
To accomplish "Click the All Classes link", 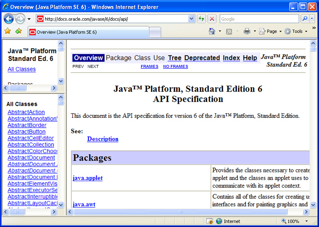I will tap(21, 69).
